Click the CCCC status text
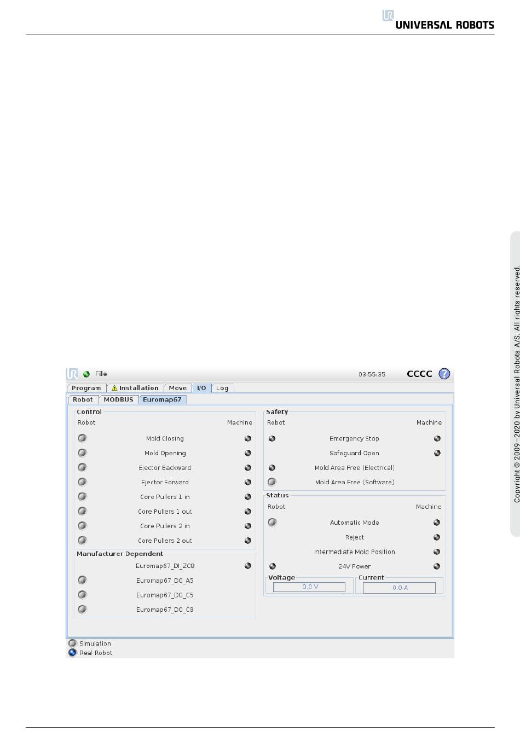Image resolution: width=520 pixels, height=754 pixels. click(x=419, y=374)
